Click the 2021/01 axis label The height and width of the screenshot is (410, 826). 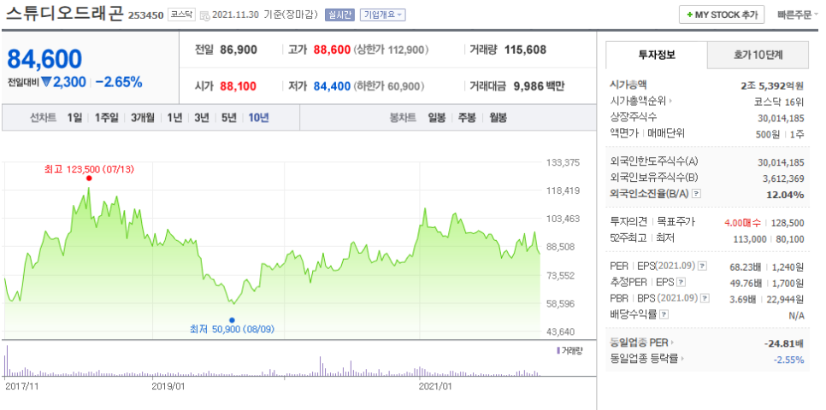click(435, 386)
